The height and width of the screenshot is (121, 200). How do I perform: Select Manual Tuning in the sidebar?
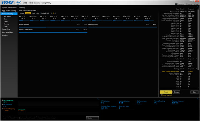coord(9,14)
